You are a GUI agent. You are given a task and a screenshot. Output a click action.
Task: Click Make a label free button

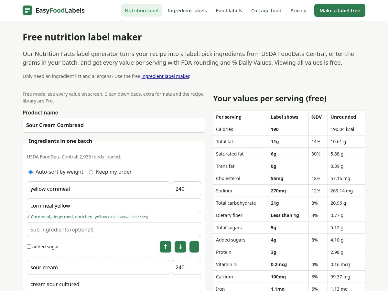point(340,10)
